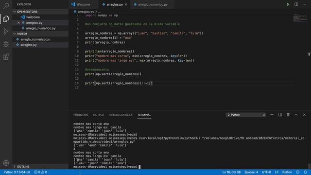
Task: Run Python file with play button
Action: point(288,4)
